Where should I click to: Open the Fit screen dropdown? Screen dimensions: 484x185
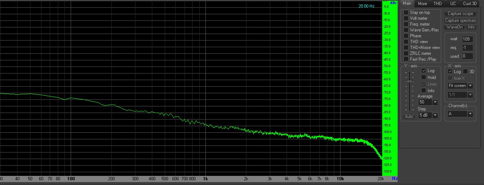click(460, 86)
